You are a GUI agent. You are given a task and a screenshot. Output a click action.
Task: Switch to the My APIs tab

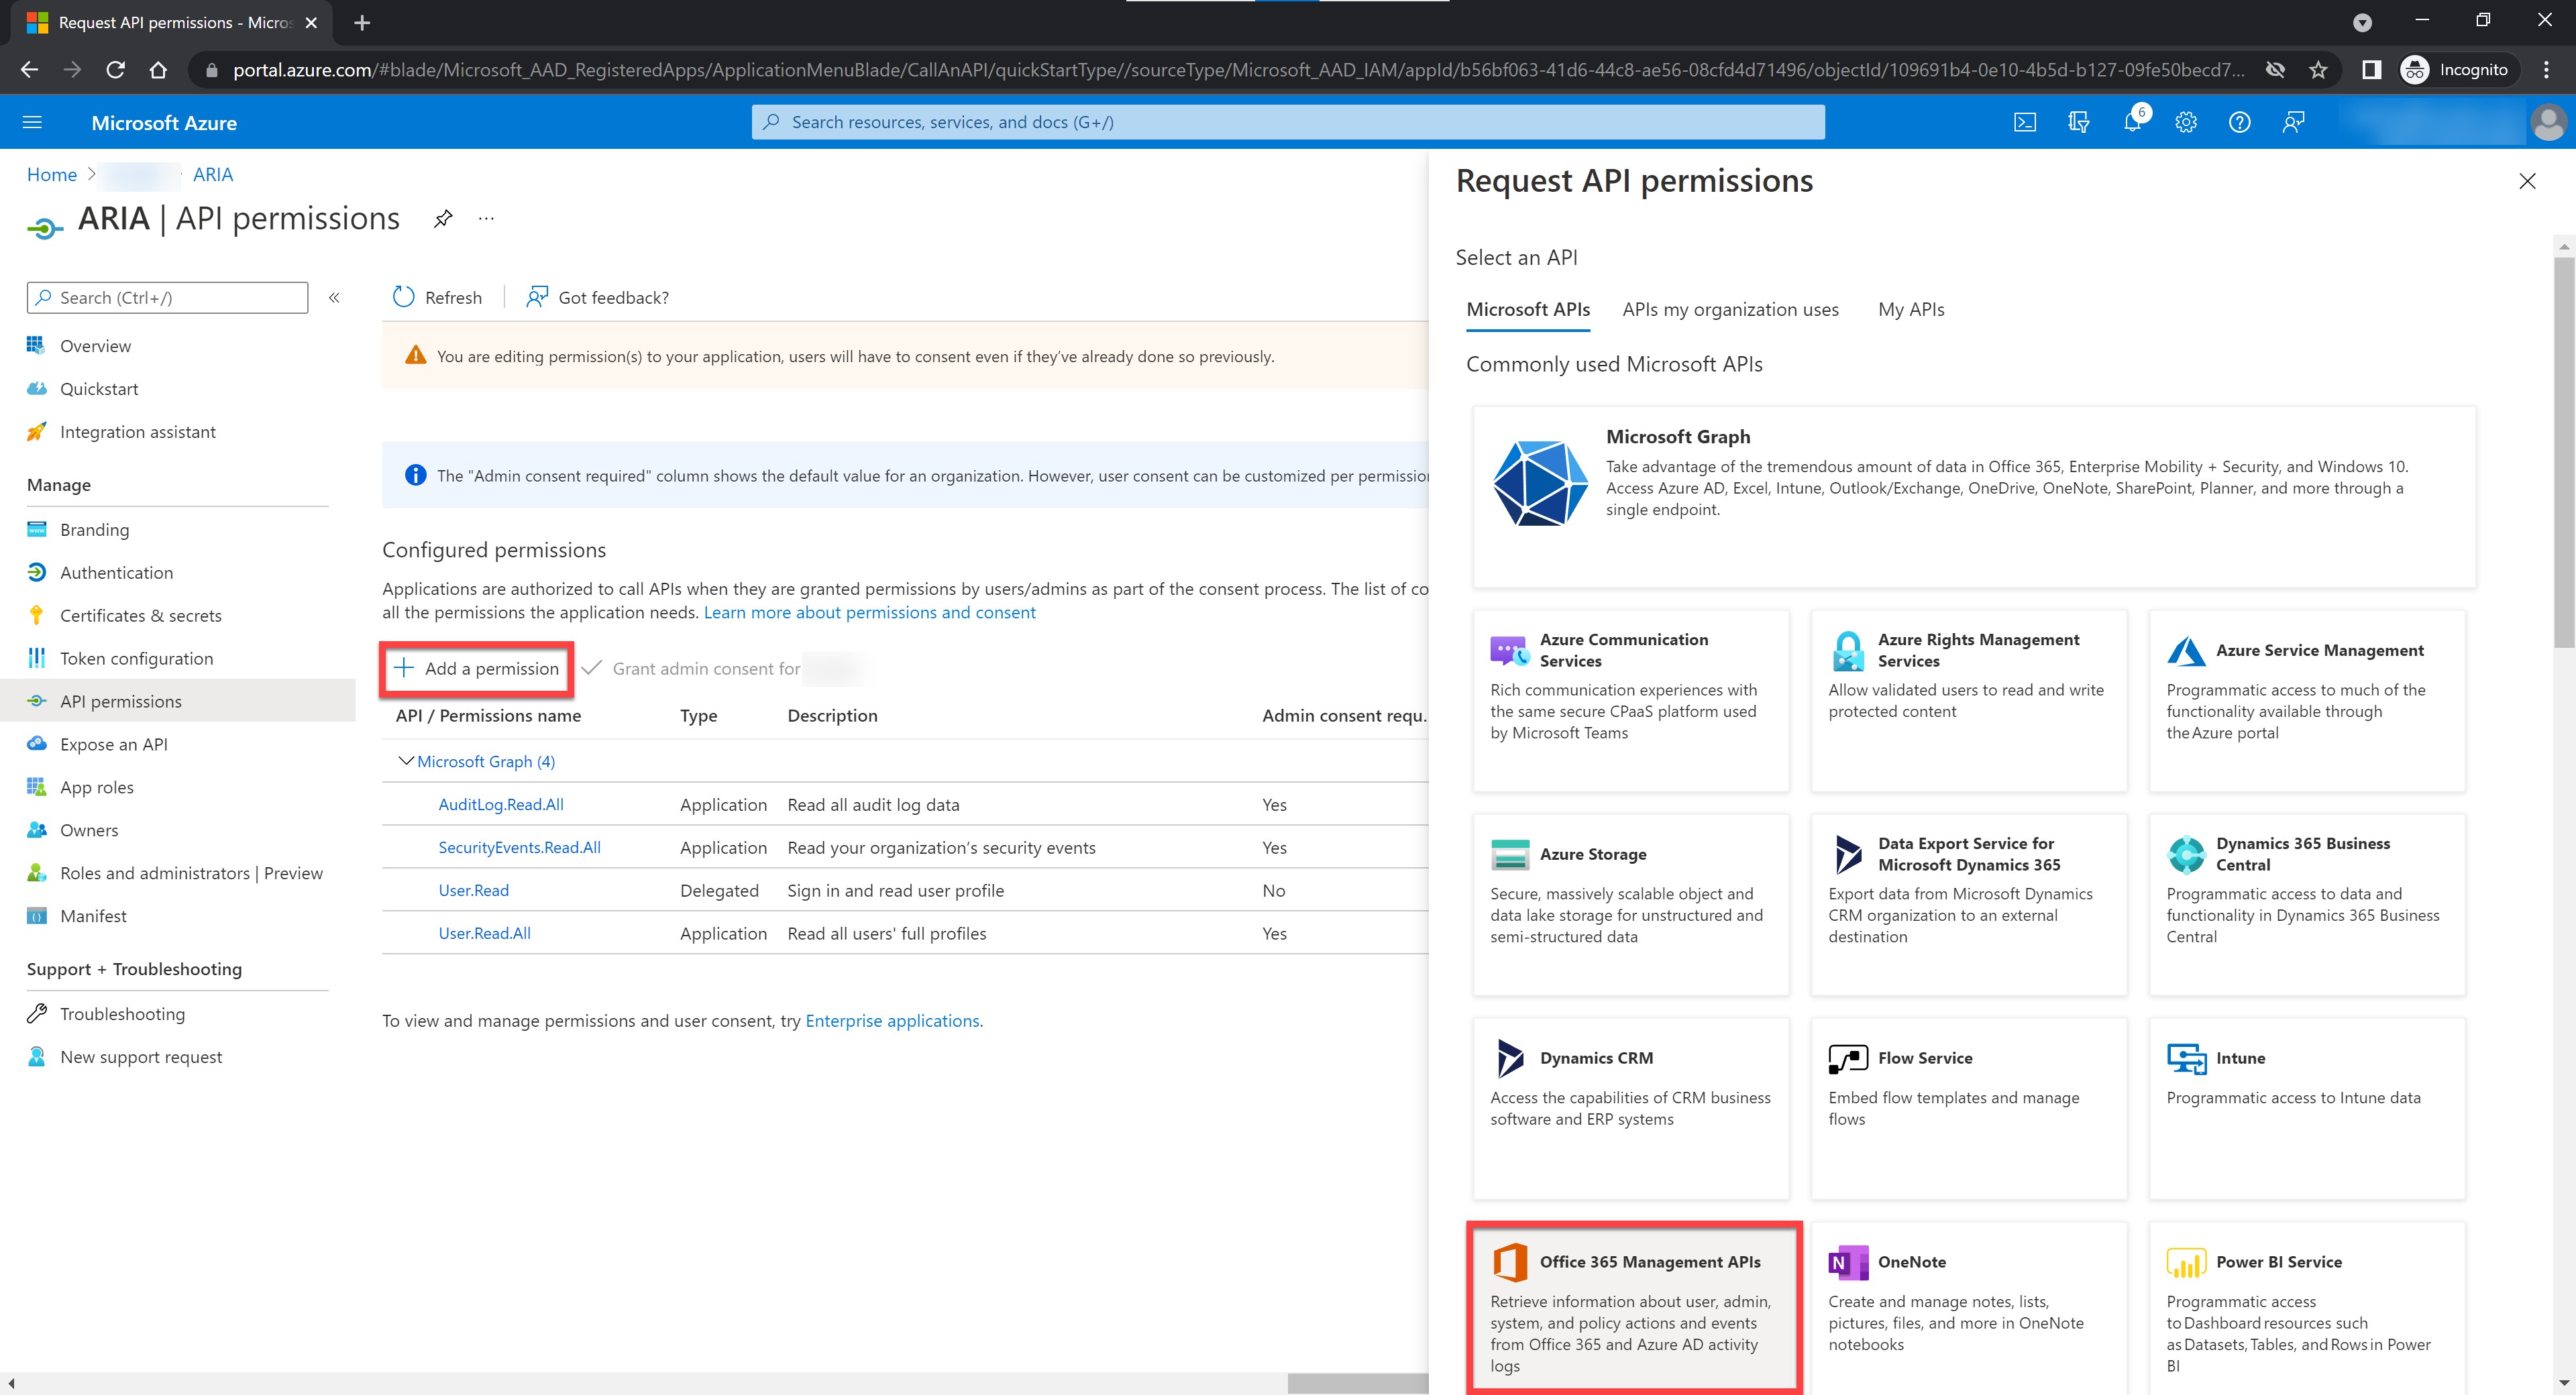click(x=1910, y=309)
